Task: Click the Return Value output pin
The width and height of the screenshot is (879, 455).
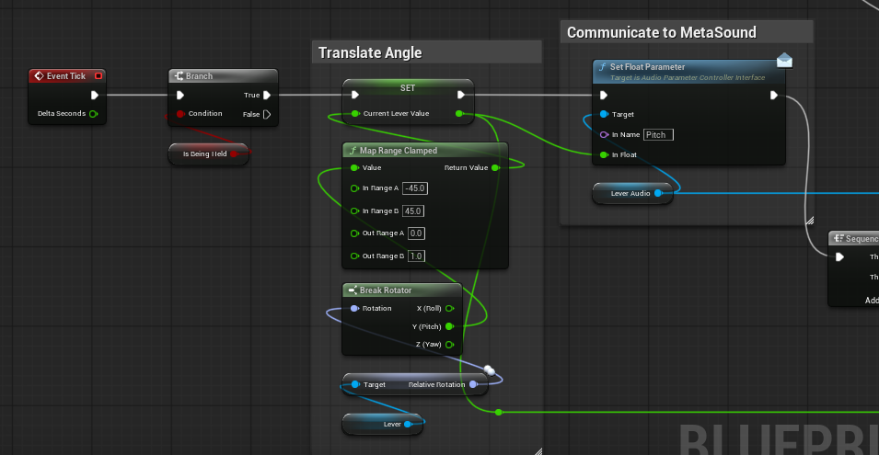Action: [495, 168]
